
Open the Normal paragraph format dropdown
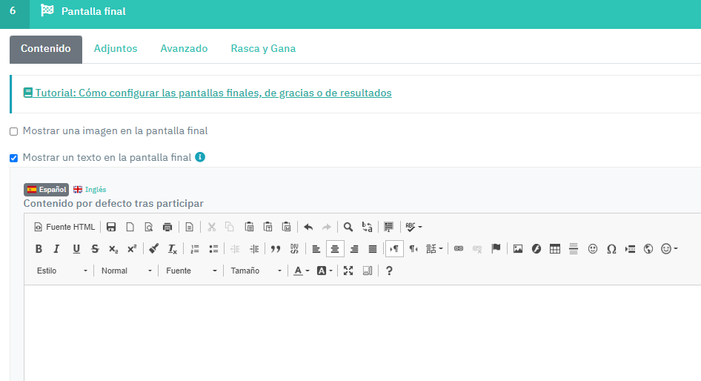pos(126,271)
